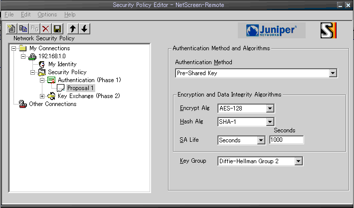Click the Other Connections icon
This screenshot has width=354, height=208.
tap(22, 104)
